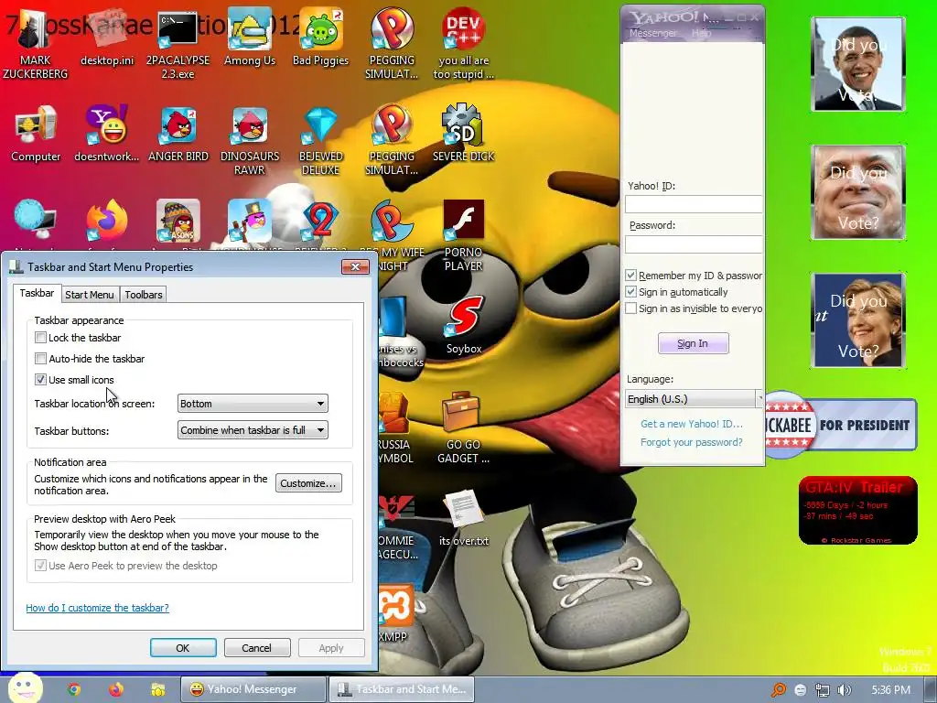The width and height of the screenshot is (937, 703).
Task: Click the Huckabee For President gadget
Action: click(842, 425)
